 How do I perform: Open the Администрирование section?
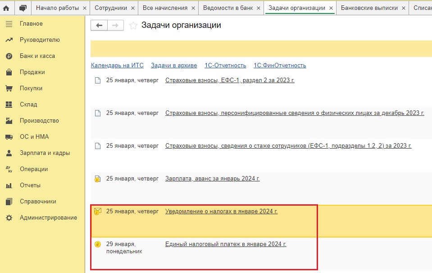(48, 217)
